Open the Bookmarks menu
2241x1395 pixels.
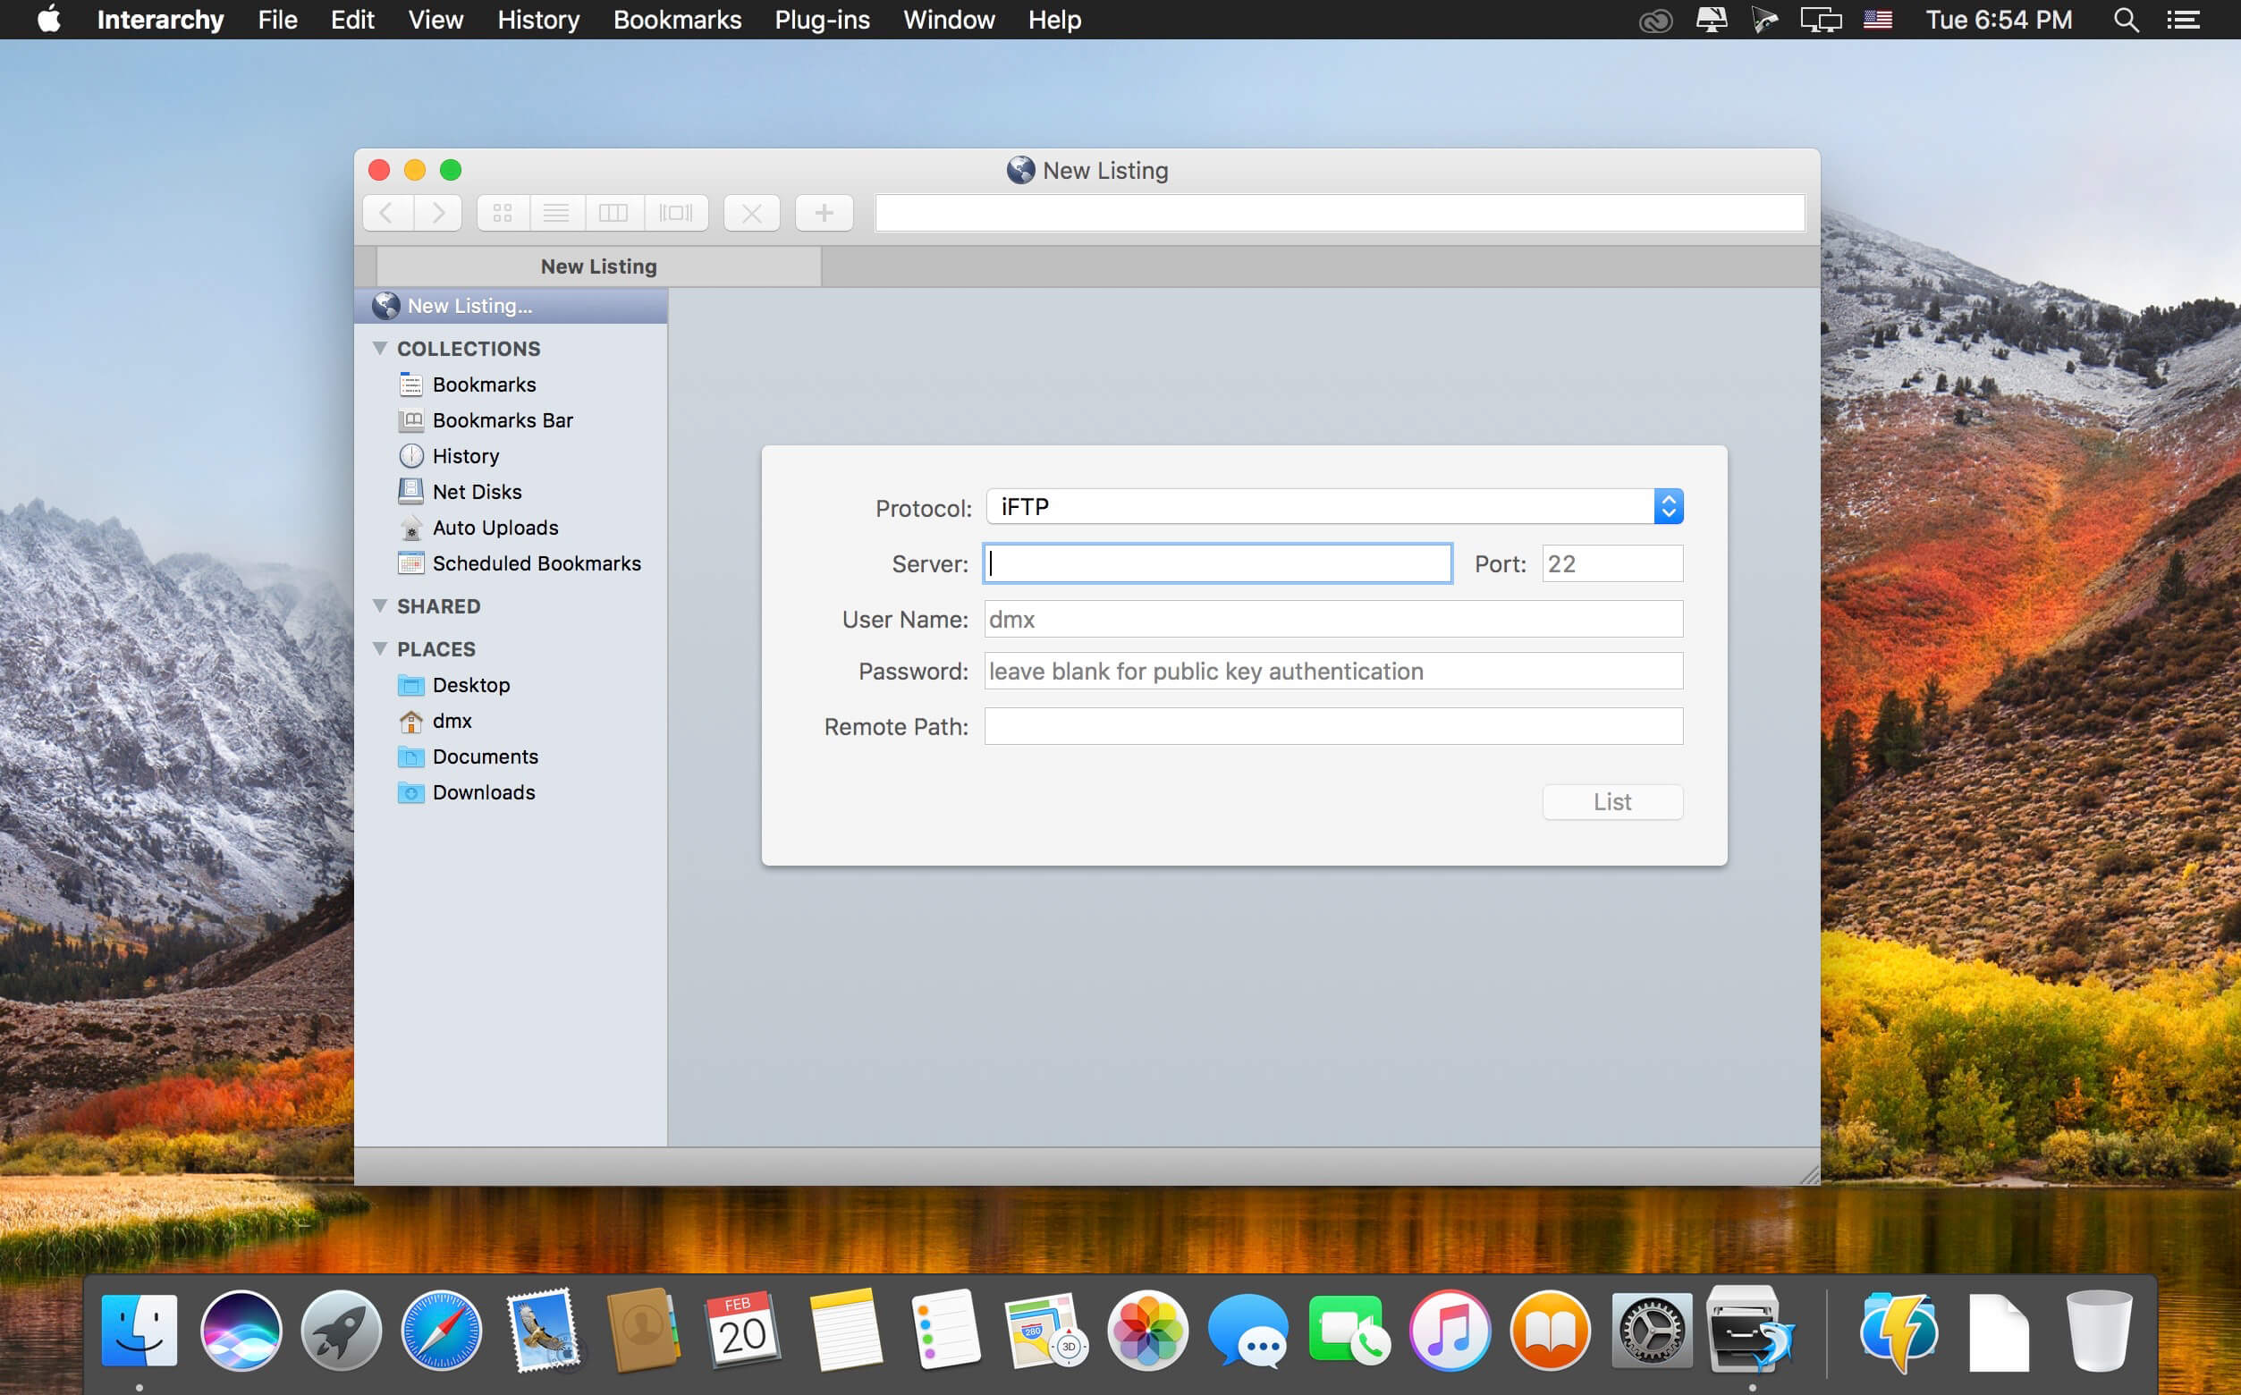click(x=677, y=20)
